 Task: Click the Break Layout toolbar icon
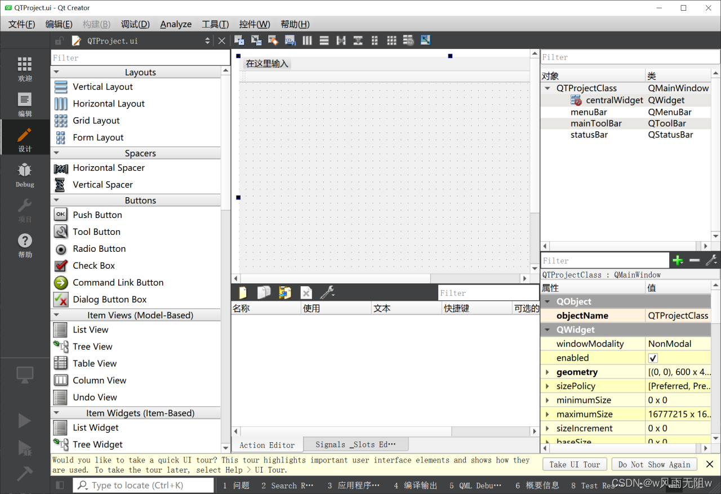click(408, 40)
